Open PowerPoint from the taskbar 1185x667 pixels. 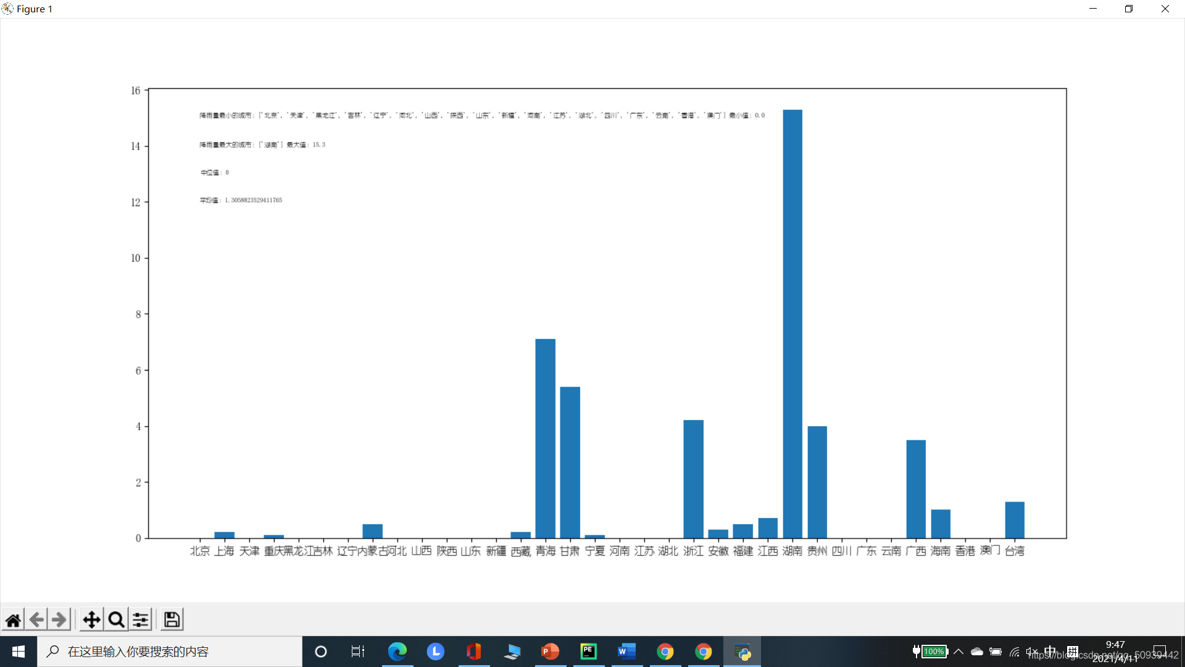(x=549, y=652)
